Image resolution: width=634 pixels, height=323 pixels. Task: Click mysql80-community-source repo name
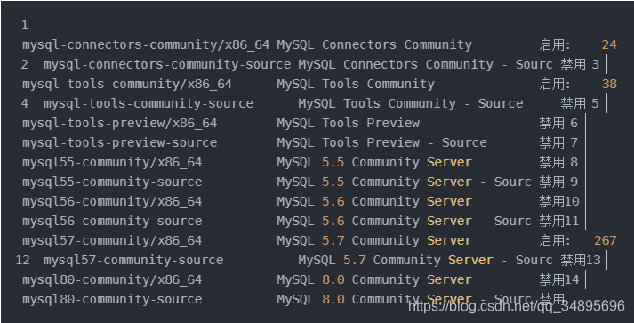coord(112,300)
